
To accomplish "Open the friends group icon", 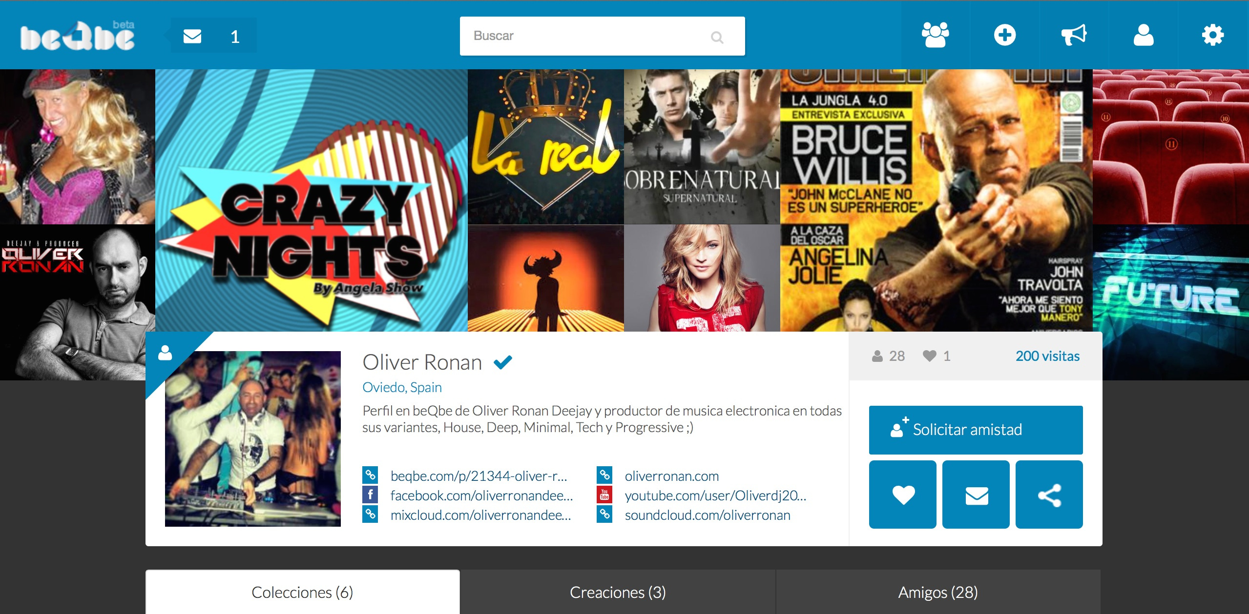I will click(935, 35).
